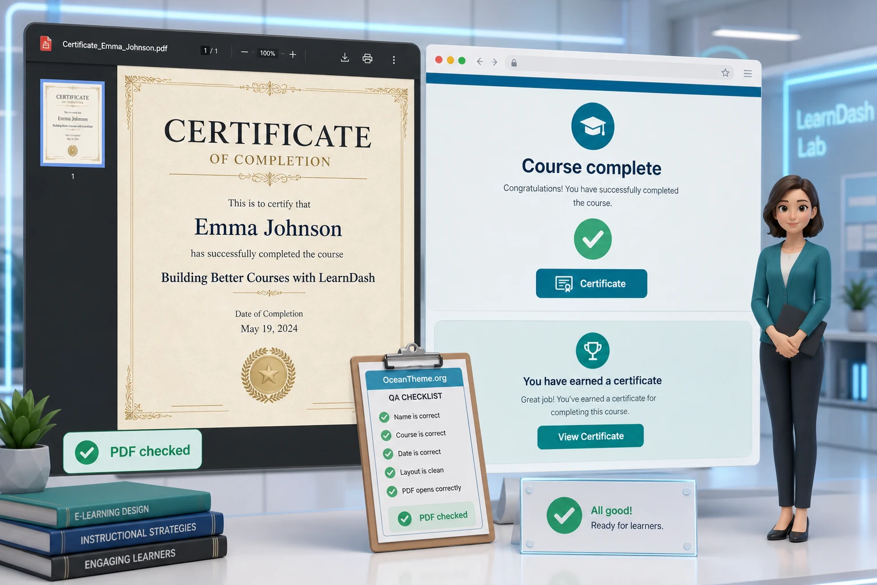Toggle the 'Course is correct' checklist item
Viewport: 877px width, 585px height.
413,435
